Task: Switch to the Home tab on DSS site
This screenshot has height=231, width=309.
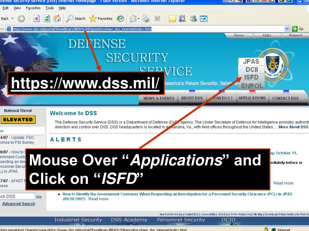Action: 239,35
